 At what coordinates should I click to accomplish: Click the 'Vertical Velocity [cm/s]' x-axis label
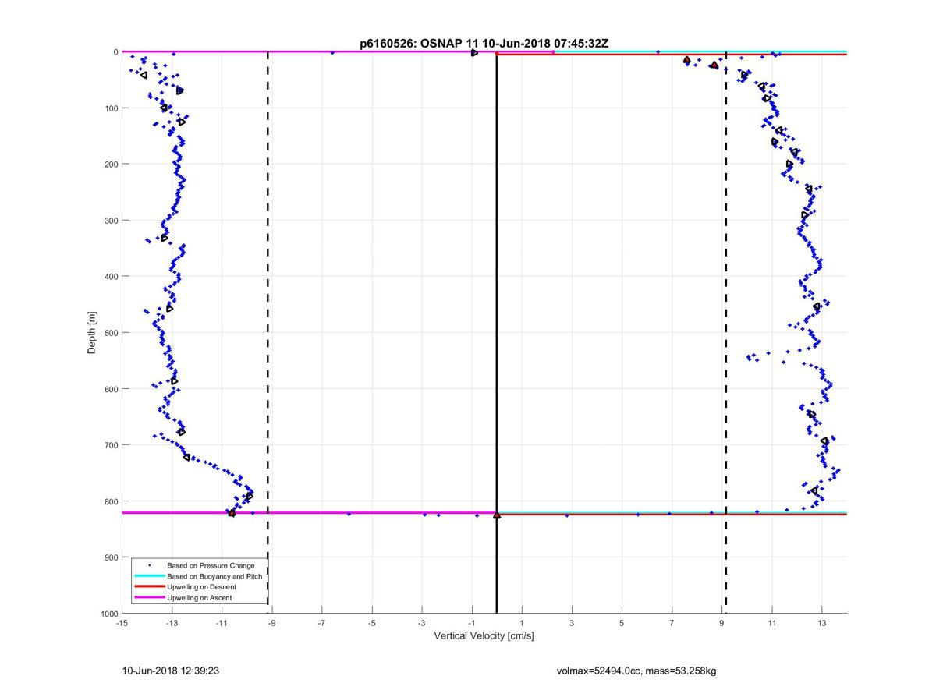click(484, 636)
